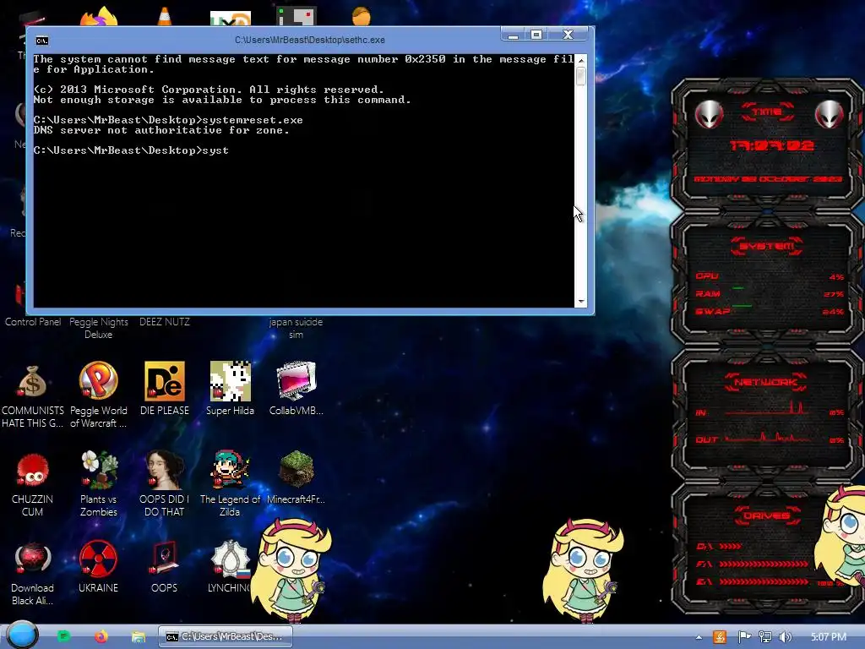This screenshot has width=865, height=649.
Task: Click the volume speaker tray icon
Action: coord(785,637)
